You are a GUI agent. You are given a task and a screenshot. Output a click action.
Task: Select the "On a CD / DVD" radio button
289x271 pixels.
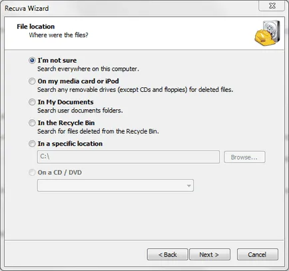pyautogui.click(x=32, y=172)
